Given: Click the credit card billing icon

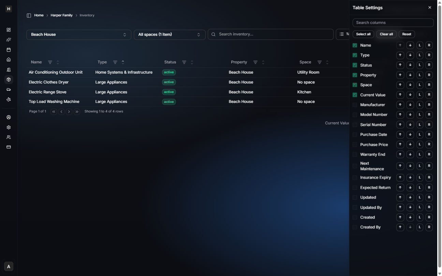Looking at the screenshot, I should tap(9, 147).
